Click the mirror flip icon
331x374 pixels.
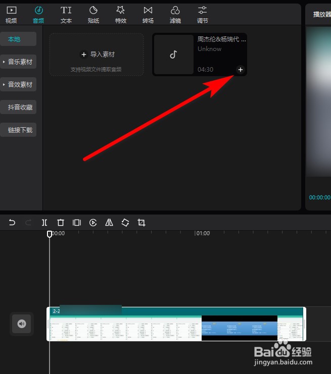tap(109, 223)
